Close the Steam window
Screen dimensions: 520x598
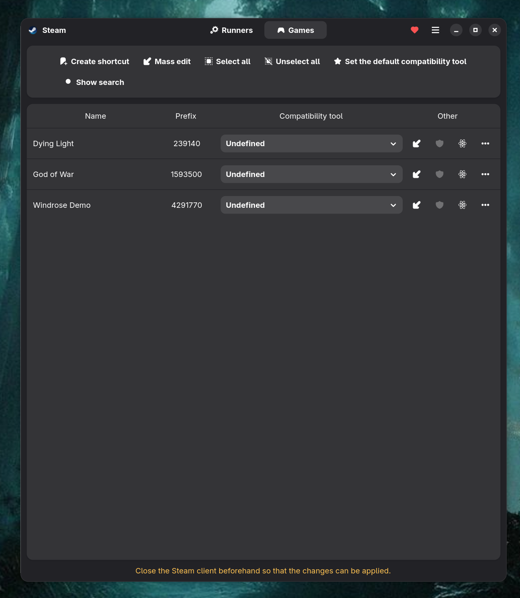pos(495,30)
